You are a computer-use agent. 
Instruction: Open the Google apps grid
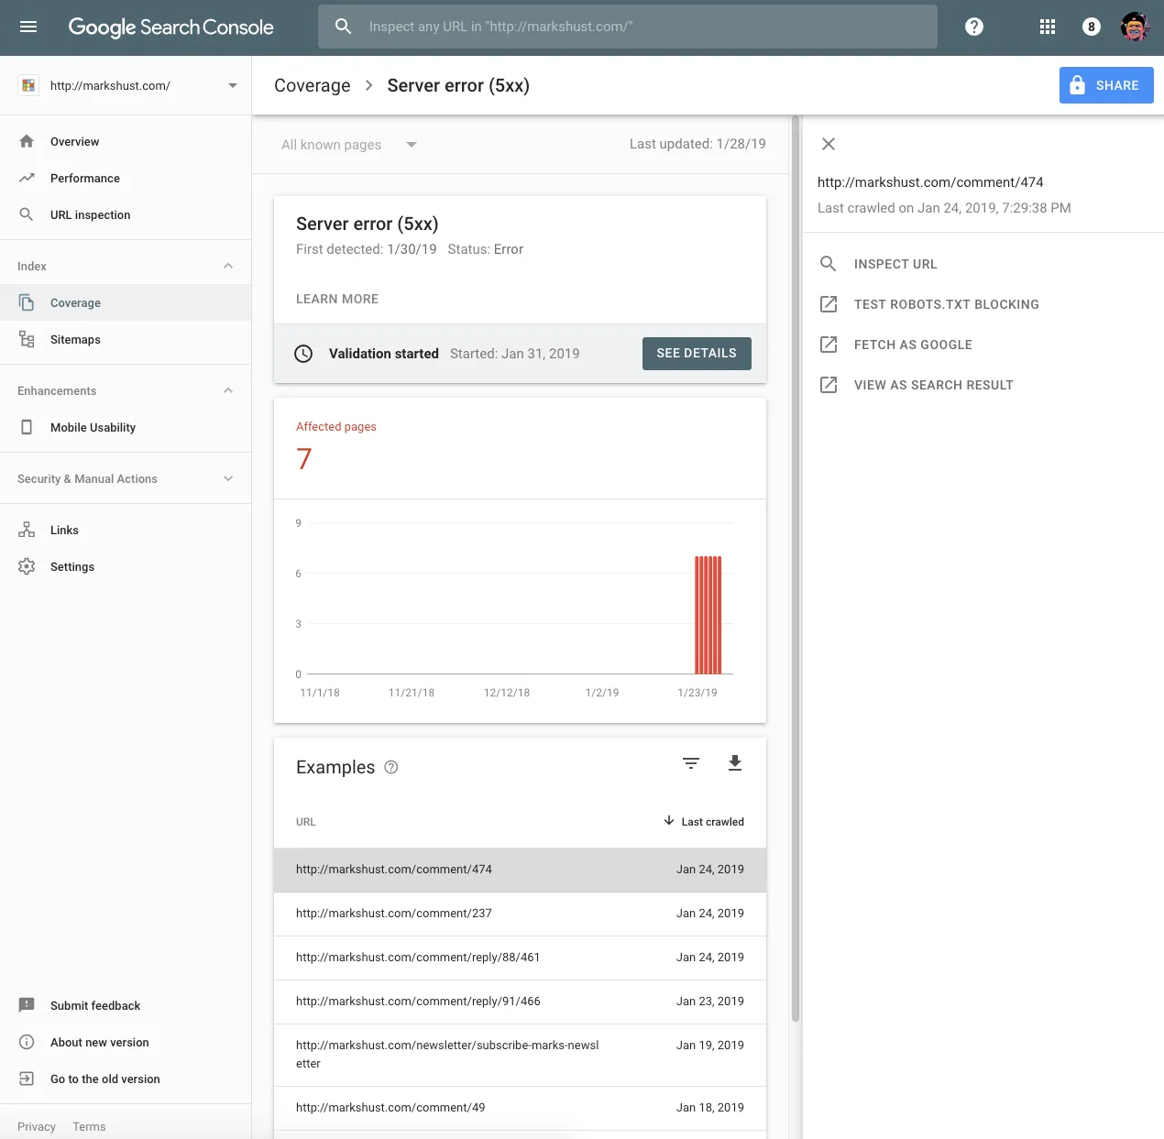(x=1048, y=27)
